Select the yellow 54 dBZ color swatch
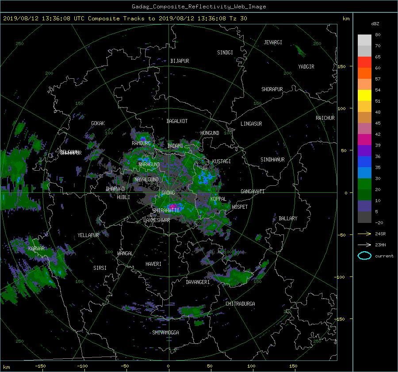Screen dimensions: 398x372 coord(364,95)
